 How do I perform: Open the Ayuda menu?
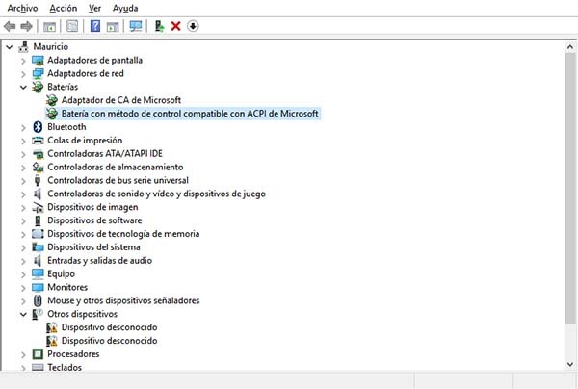125,8
